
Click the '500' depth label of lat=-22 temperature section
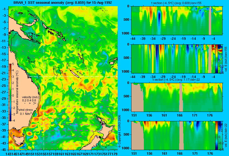tap(126, 96)
